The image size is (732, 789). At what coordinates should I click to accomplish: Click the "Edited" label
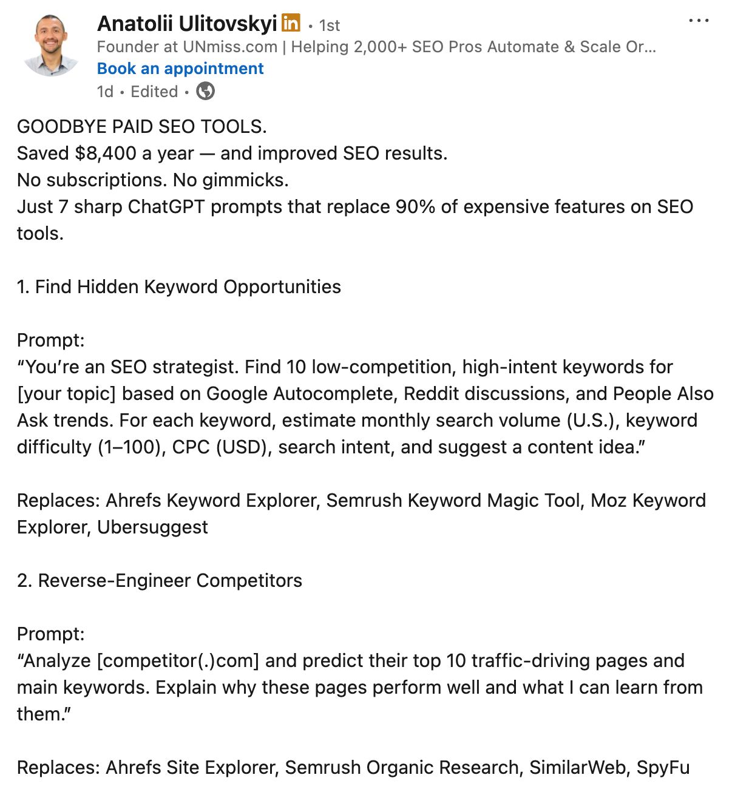(x=154, y=91)
